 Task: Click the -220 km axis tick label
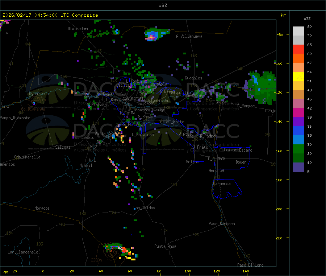tap(278, 238)
